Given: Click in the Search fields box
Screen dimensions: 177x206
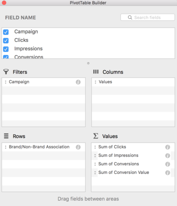Looking at the screenshot, I should [x=148, y=17].
